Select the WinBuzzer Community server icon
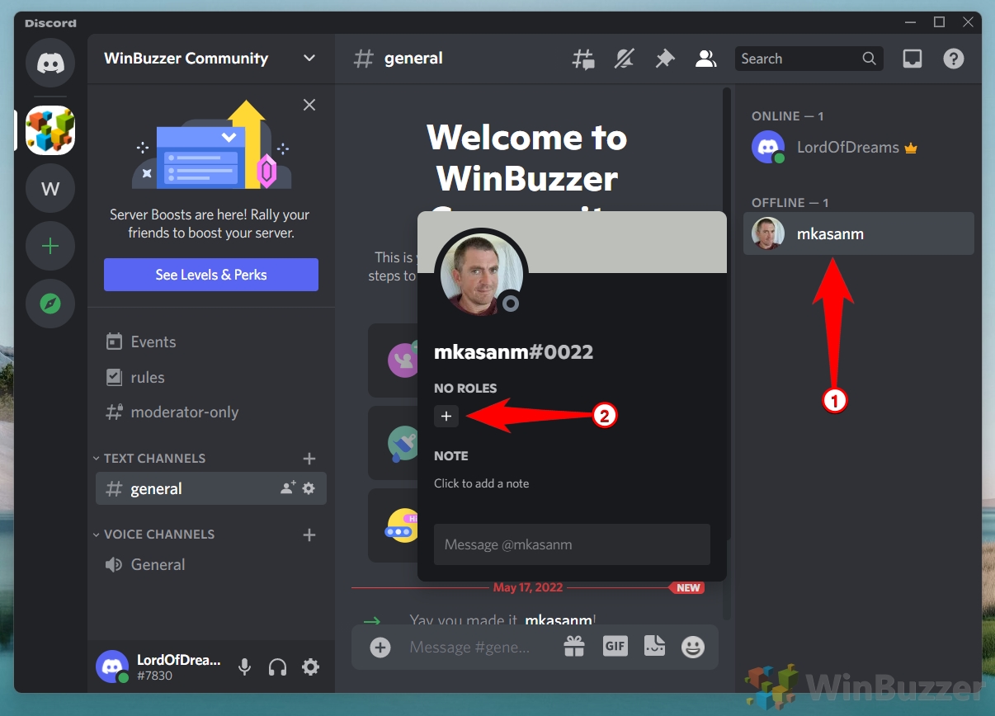995x716 pixels. pyautogui.click(x=50, y=130)
